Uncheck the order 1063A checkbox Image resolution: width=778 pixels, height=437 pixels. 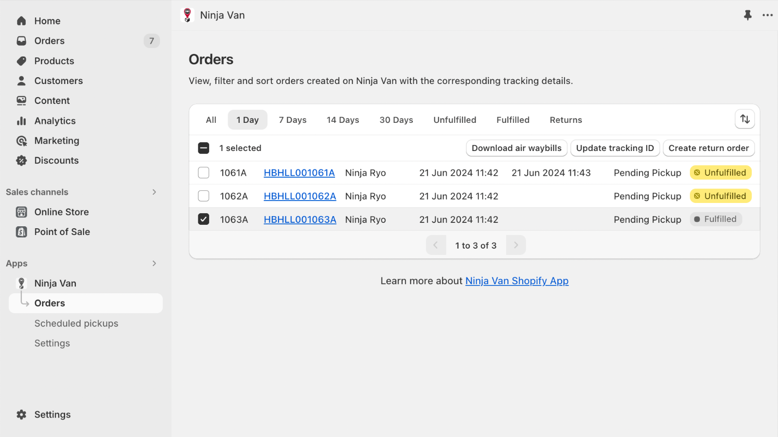coord(204,219)
